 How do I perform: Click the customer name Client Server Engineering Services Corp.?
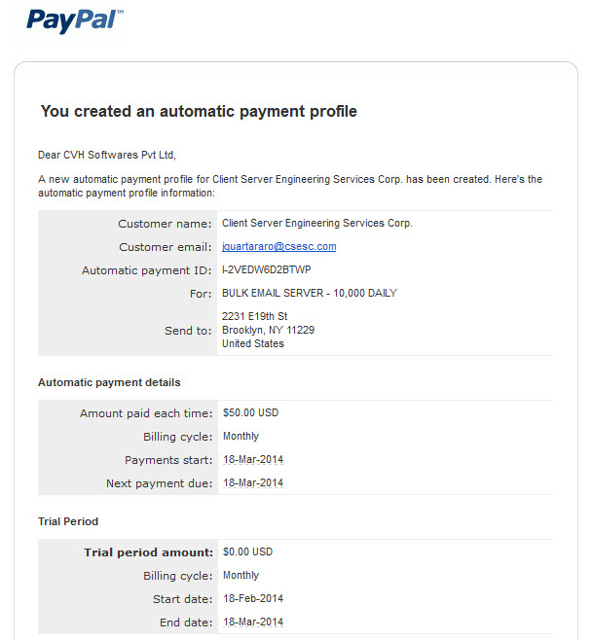pyautogui.click(x=317, y=224)
